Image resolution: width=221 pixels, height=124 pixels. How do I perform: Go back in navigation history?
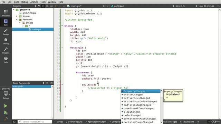click(x=56, y=6)
